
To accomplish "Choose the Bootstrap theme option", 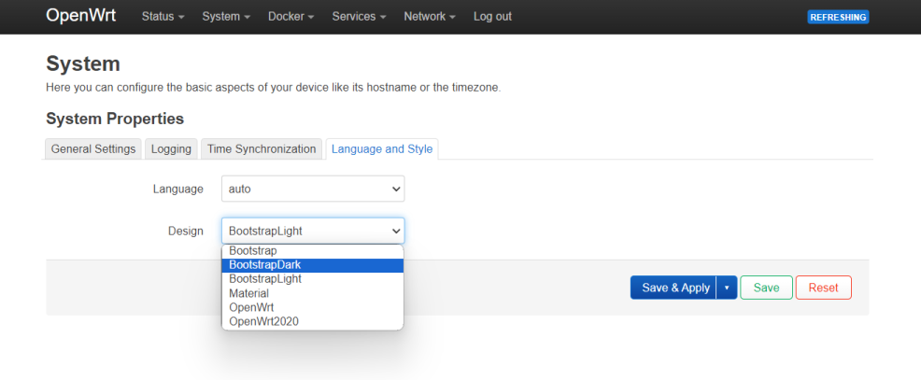I will (x=252, y=251).
